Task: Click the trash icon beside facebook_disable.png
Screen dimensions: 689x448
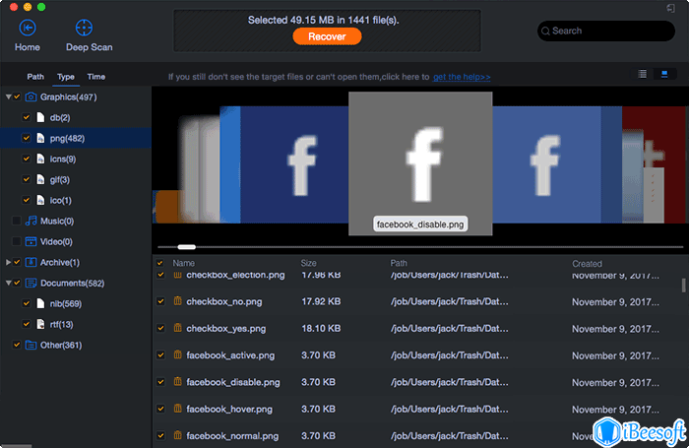Action: pyautogui.click(x=177, y=382)
